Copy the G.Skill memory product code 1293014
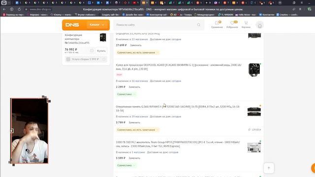This screenshot has width=315, height=177. [x=254, y=130]
